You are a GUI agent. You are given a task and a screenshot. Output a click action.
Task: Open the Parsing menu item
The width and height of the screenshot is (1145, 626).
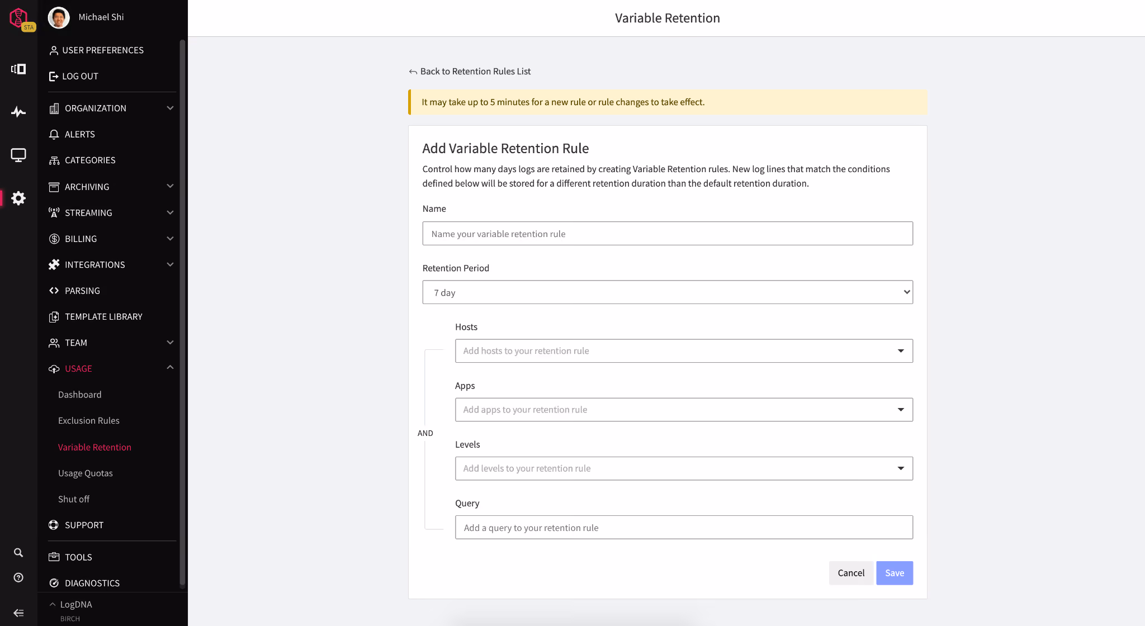[82, 291]
